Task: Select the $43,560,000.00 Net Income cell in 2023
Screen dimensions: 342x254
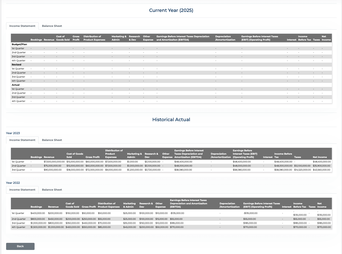Action: [x=321, y=170]
